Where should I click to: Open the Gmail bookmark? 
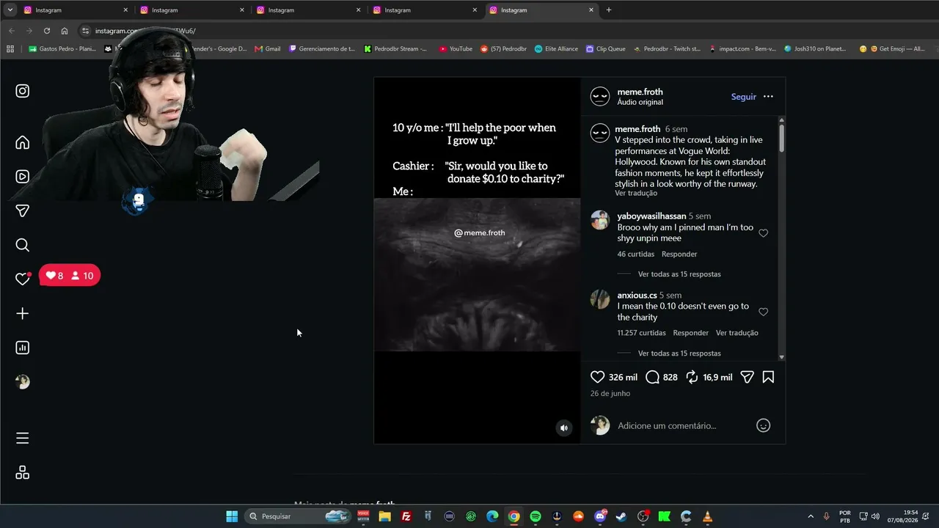click(x=268, y=49)
